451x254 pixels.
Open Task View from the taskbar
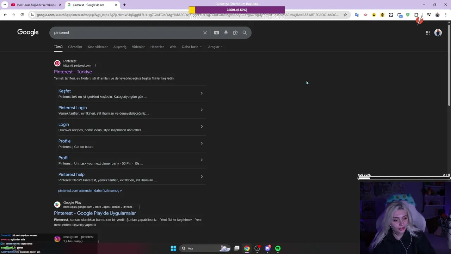[237, 248]
